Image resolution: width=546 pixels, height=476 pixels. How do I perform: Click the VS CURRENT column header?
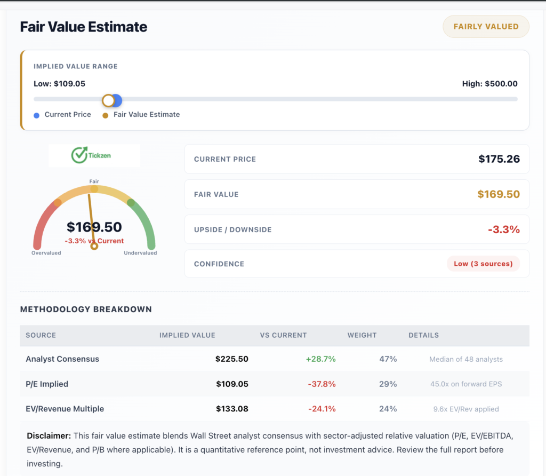pos(283,335)
